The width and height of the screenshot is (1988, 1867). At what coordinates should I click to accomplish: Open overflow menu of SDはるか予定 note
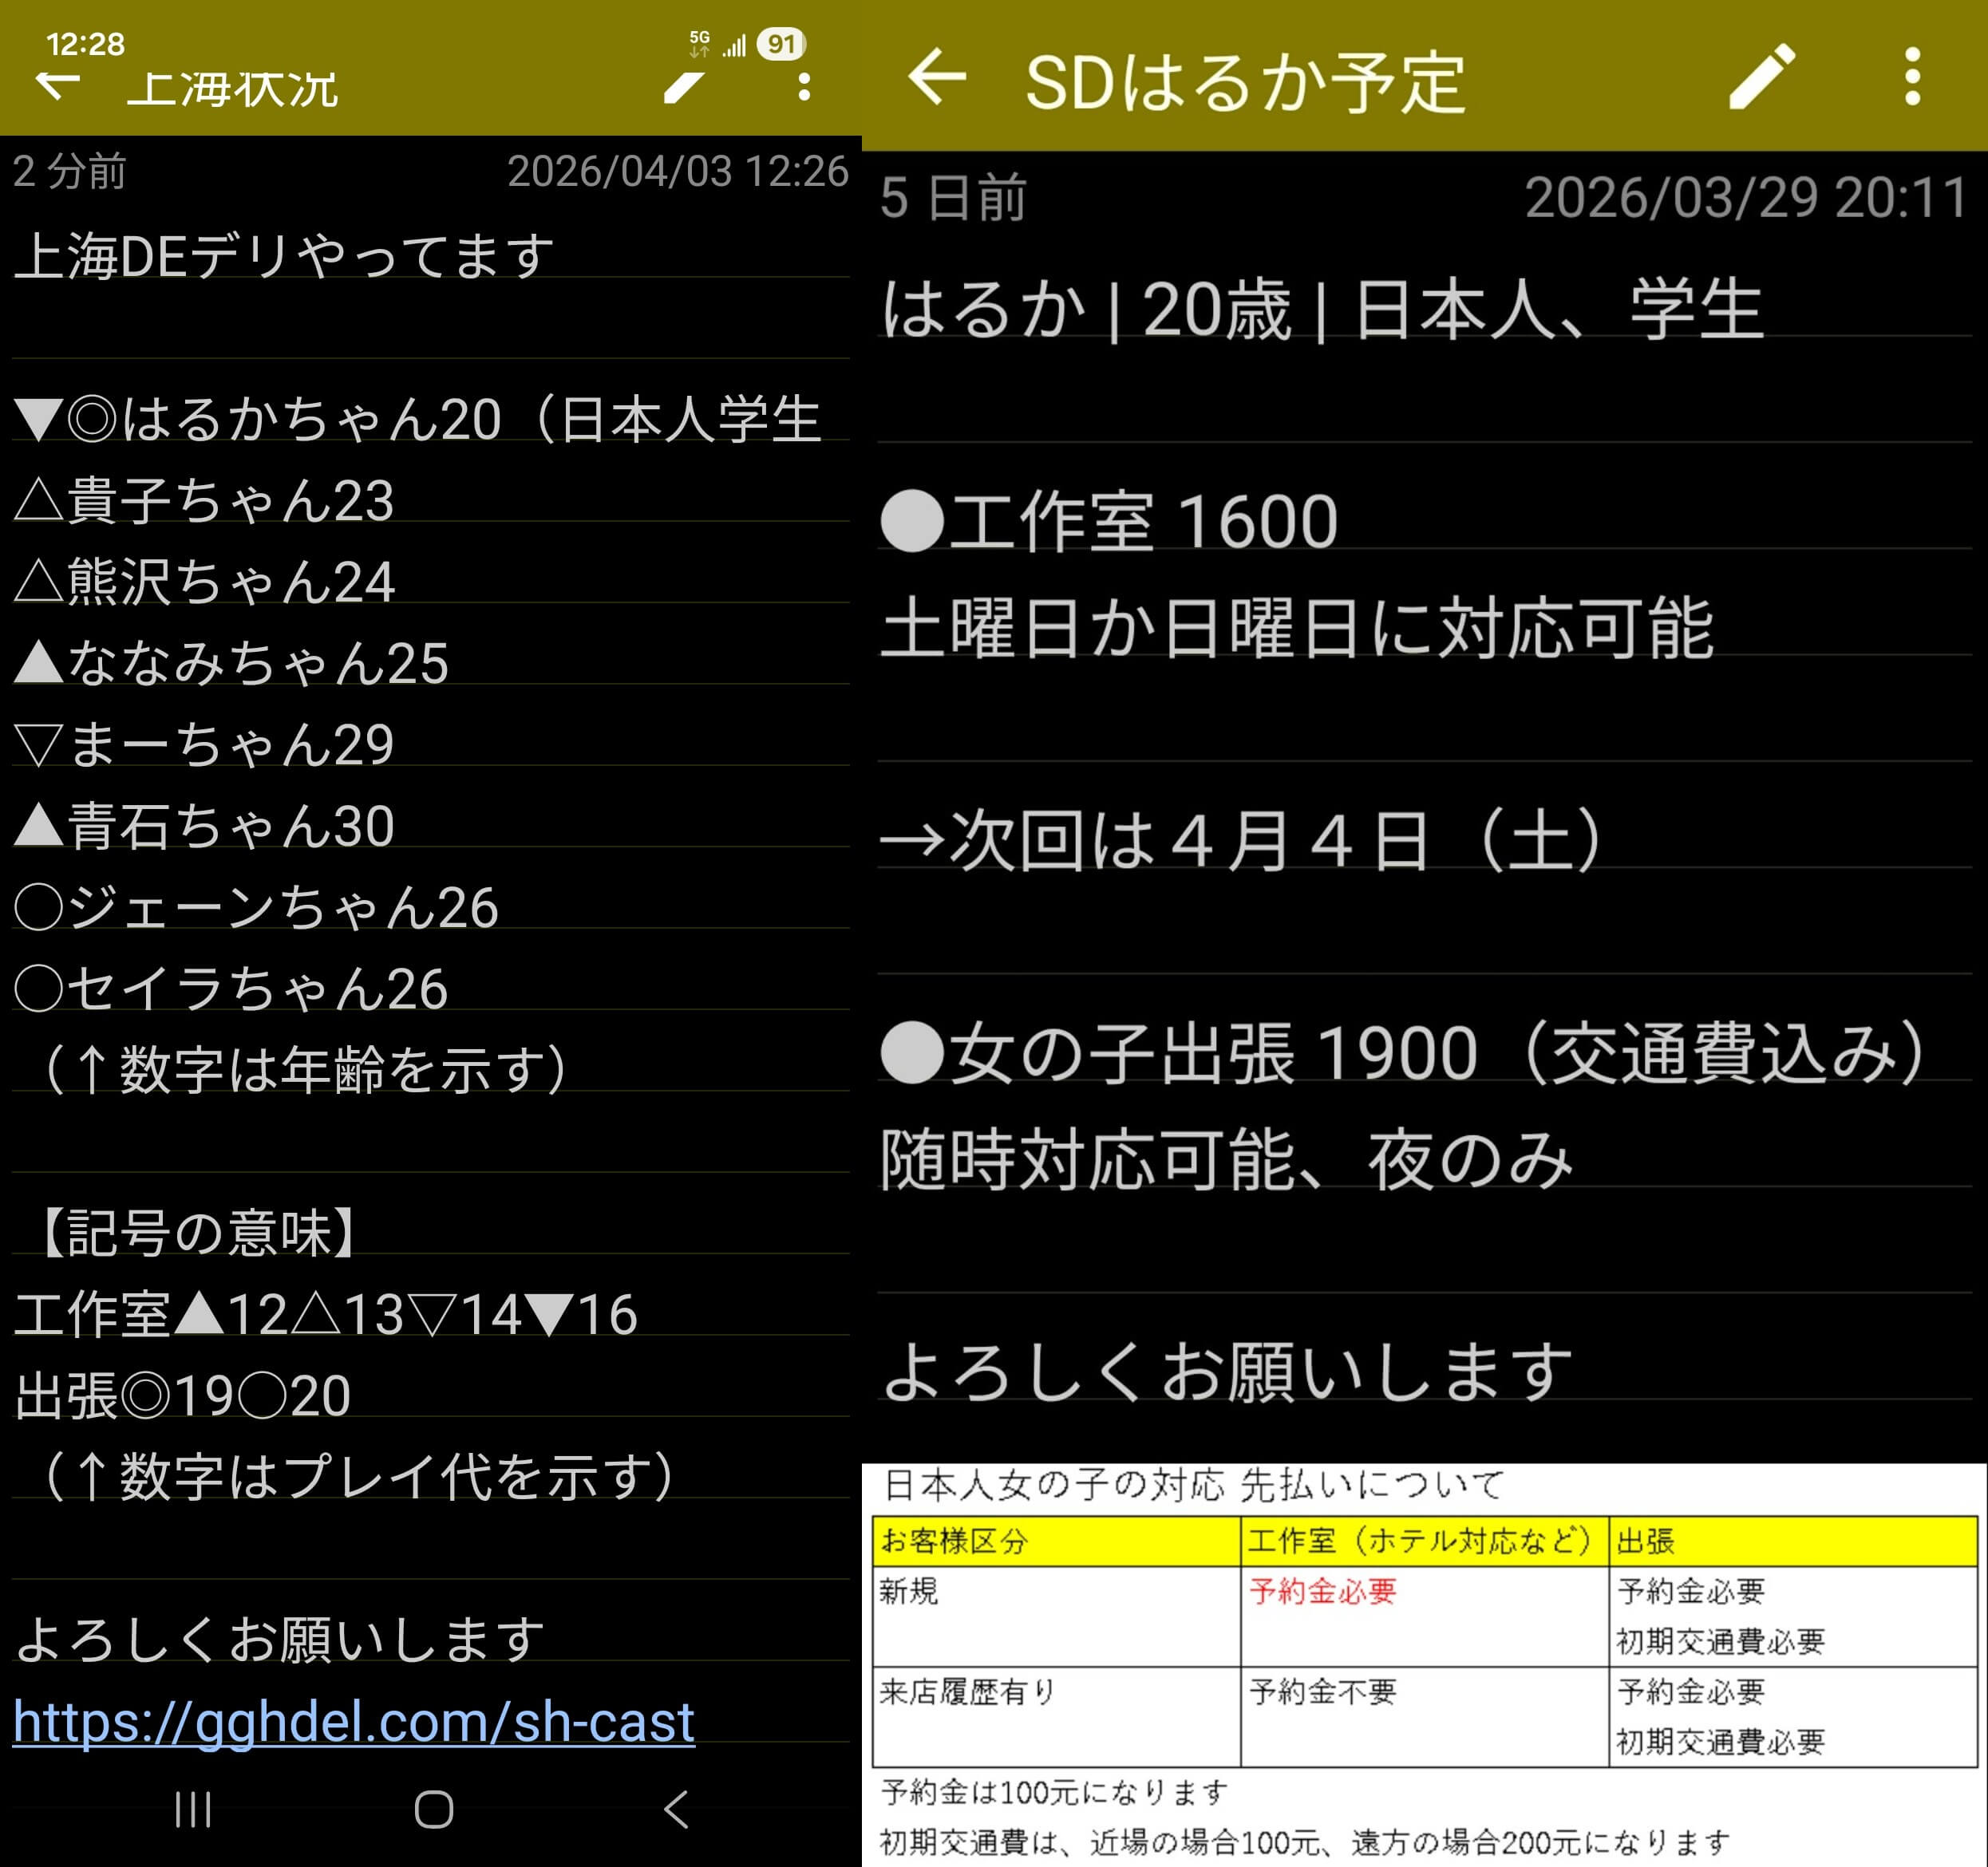point(1912,77)
